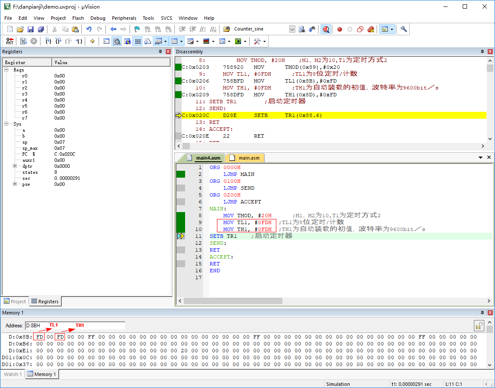Viewport: 495px width, 388px height.
Task: Open the Debug menu
Action: coord(98,18)
